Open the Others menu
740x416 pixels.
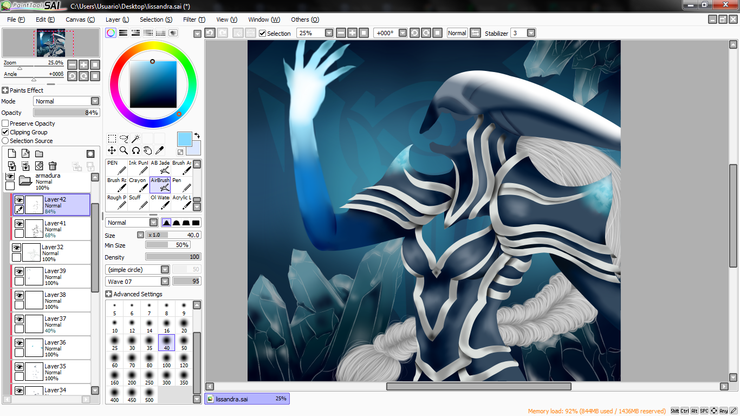[x=305, y=19]
